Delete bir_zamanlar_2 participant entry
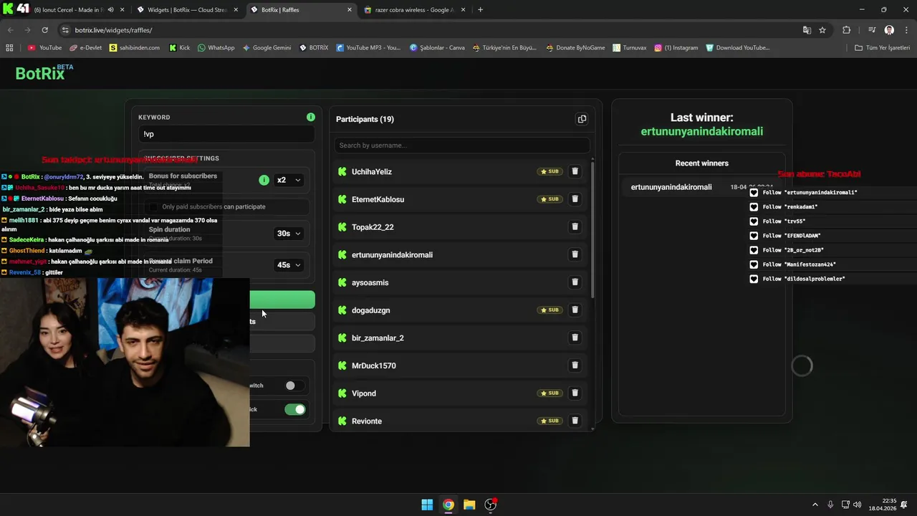Image resolution: width=917 pixels, height=516 pixels. click(x=575, y=338)
